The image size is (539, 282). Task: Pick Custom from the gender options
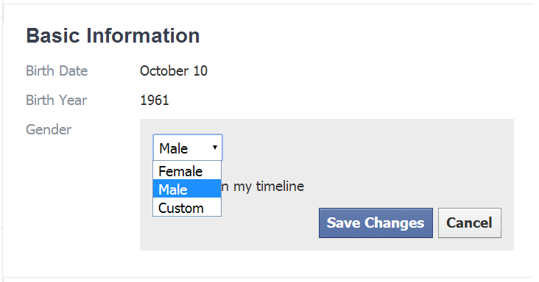(x=187, y=207)
